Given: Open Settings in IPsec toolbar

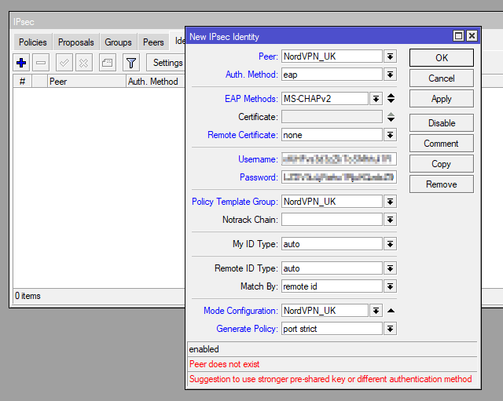Looking at the screenshot, I should click(x=166, y=63).
